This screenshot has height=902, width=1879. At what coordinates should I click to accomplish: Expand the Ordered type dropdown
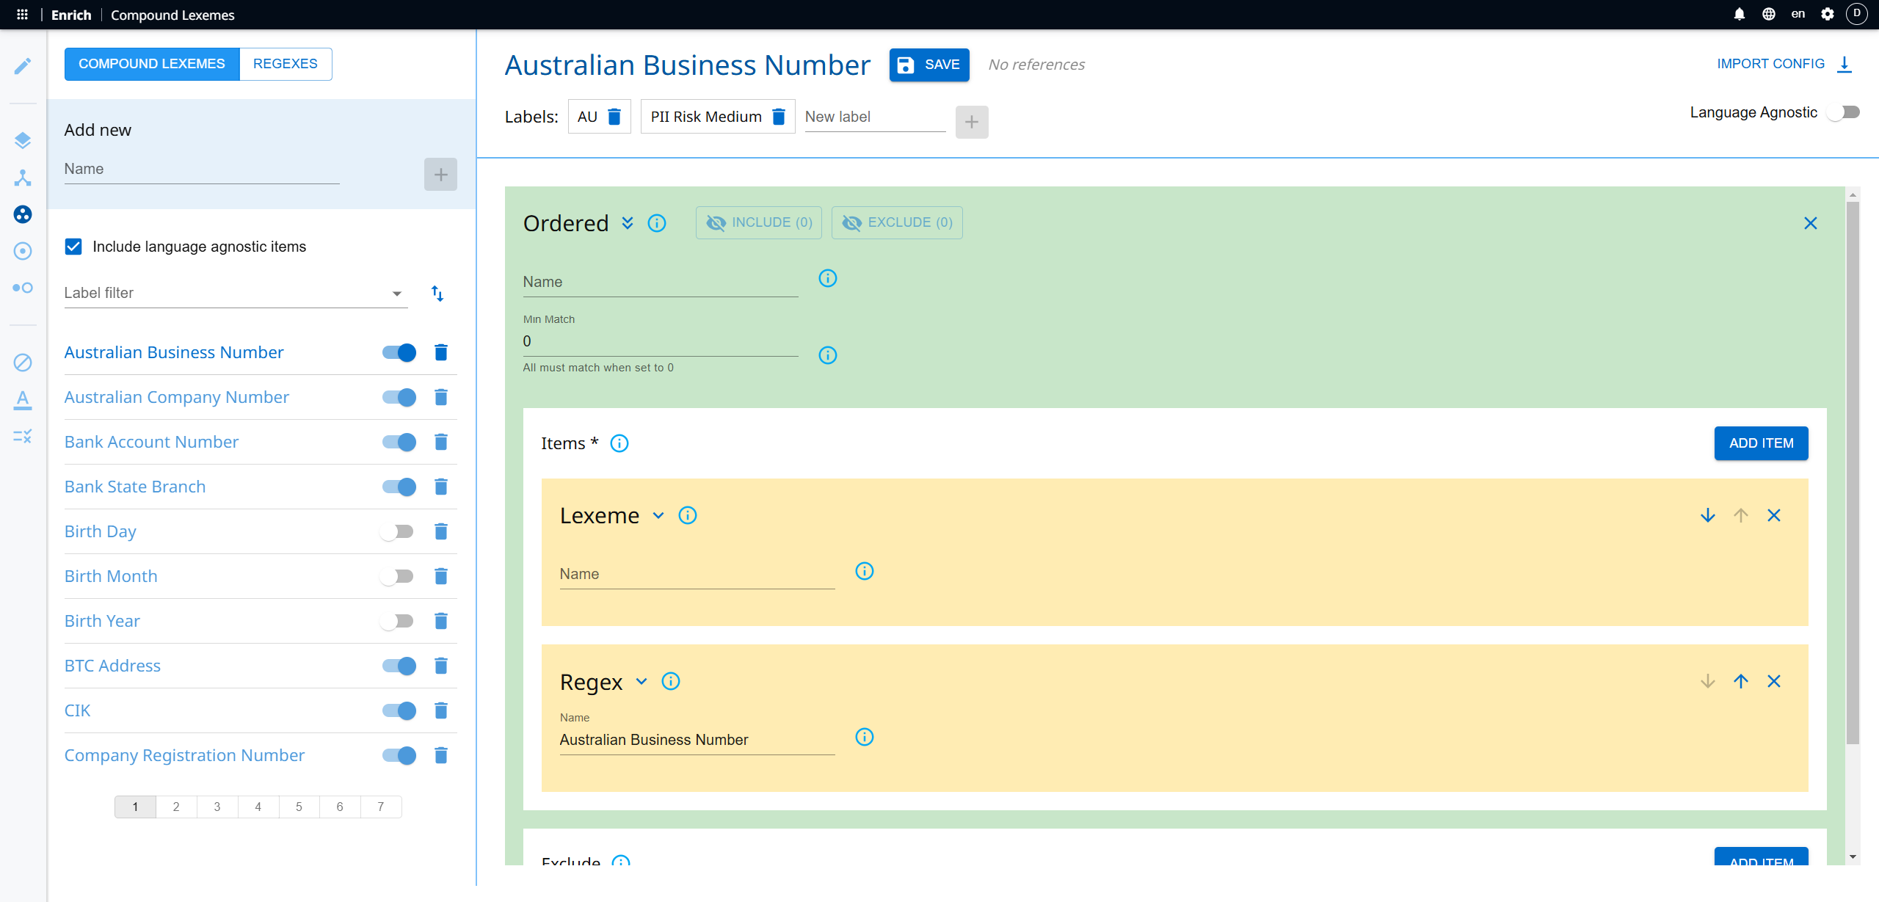click(628, 223)
